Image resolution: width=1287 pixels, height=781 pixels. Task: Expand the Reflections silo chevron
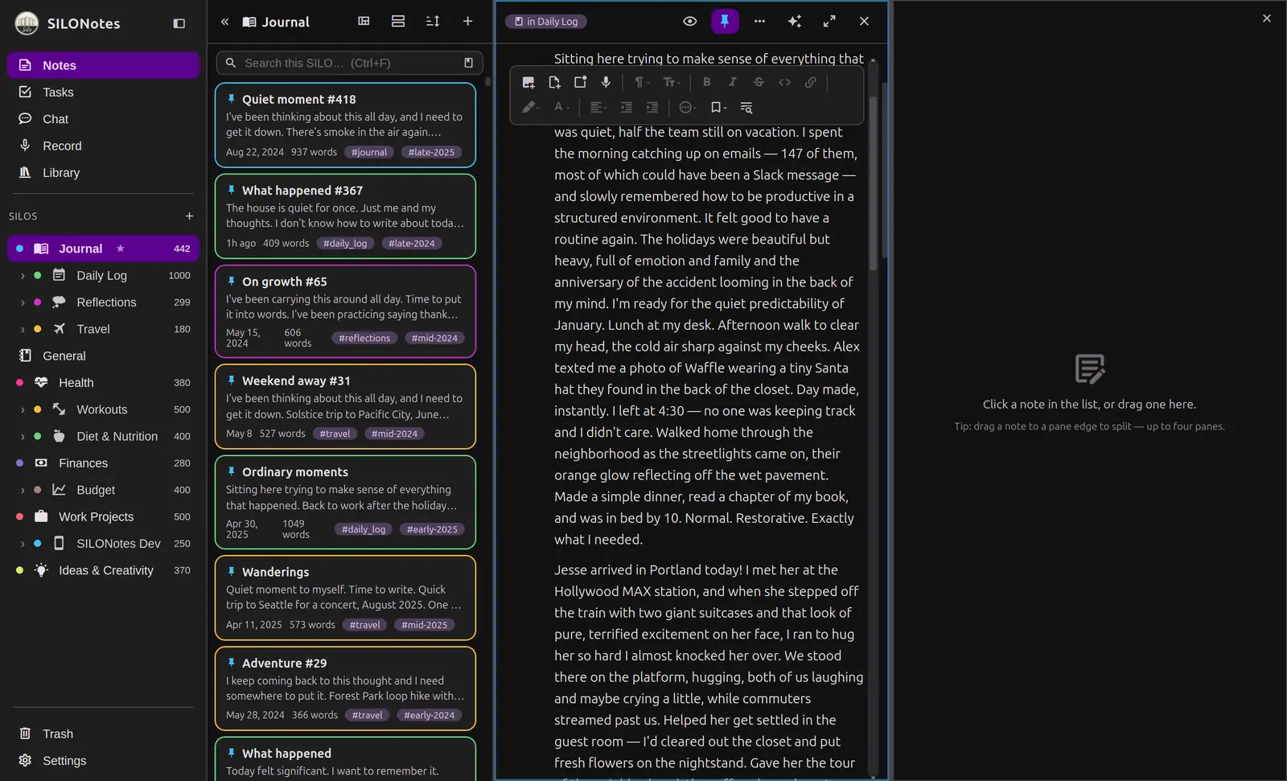coord(23,302)
